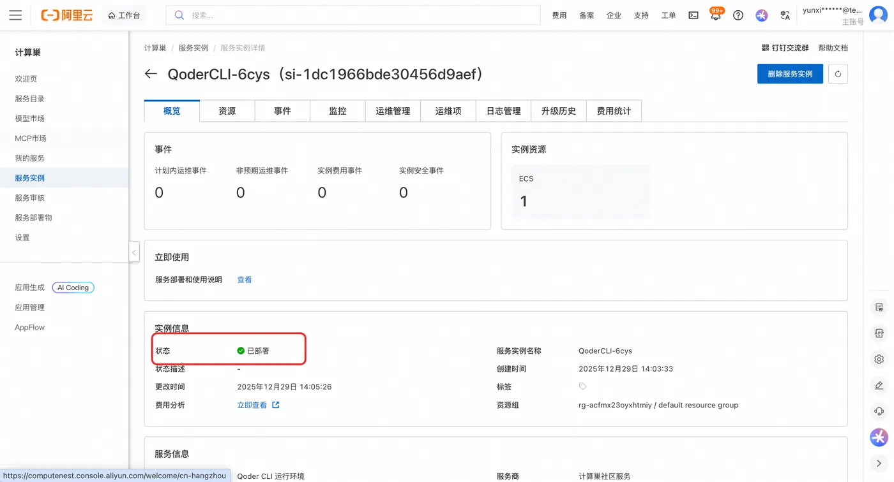
Task: Go back using the left arrow
Action: coord(151,74)
